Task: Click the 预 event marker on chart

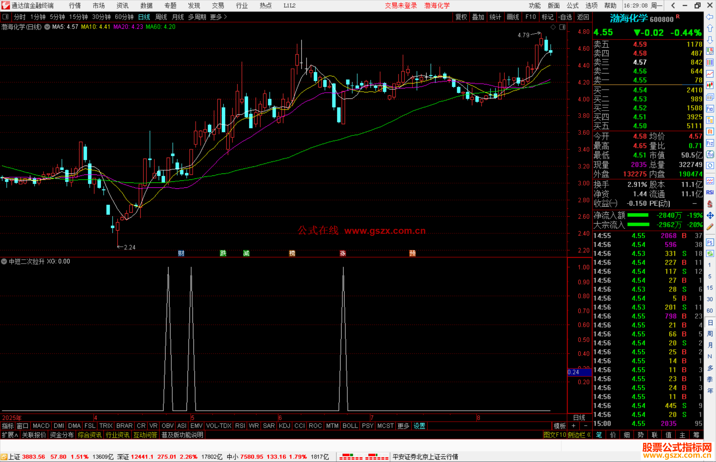Action: coord(412,253)
